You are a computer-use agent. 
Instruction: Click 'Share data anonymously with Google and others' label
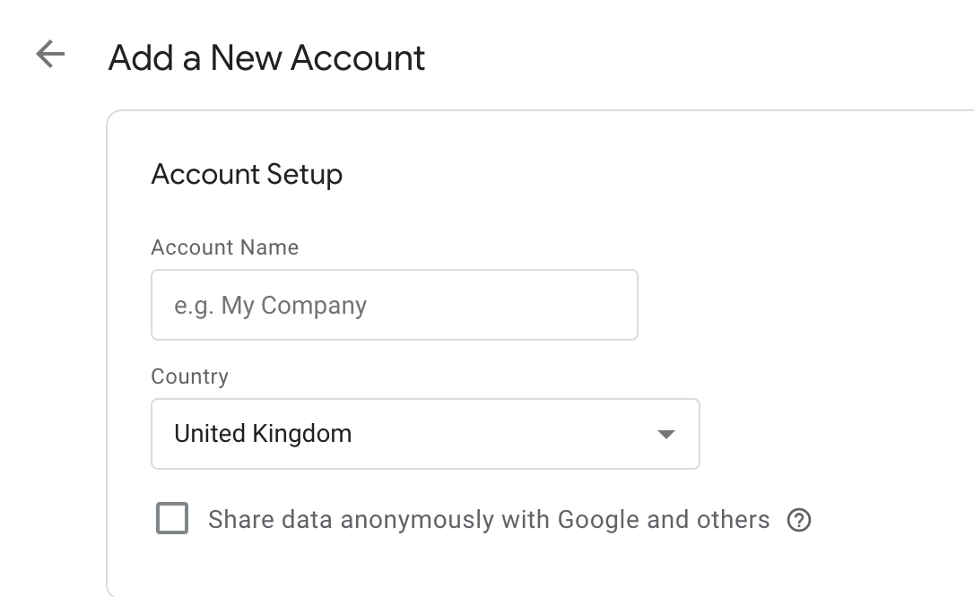click(489, 519)
